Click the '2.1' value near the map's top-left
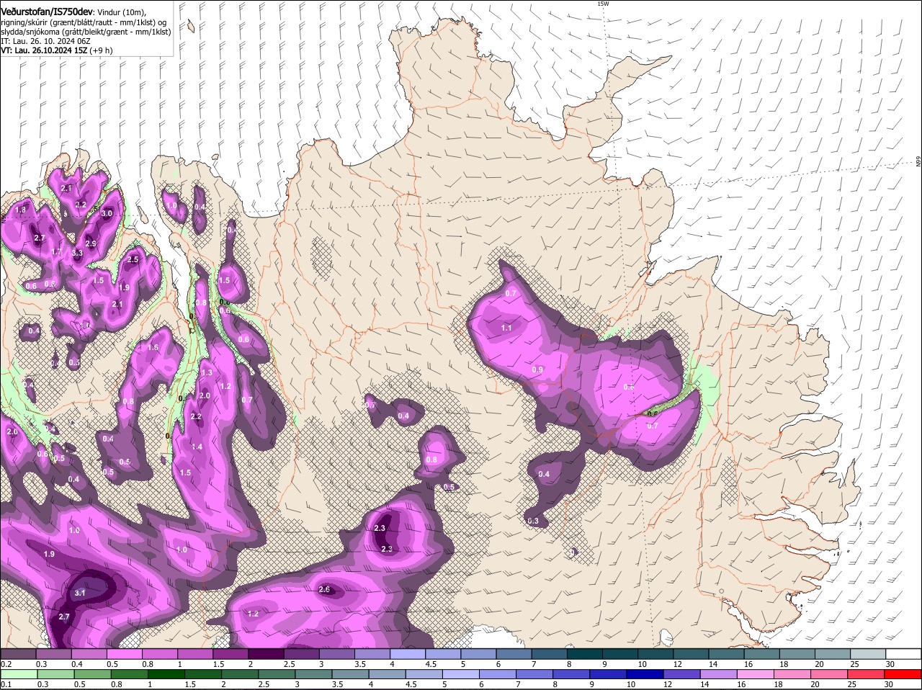The width and height of the screenshot is (922, 690). [67, 188]
